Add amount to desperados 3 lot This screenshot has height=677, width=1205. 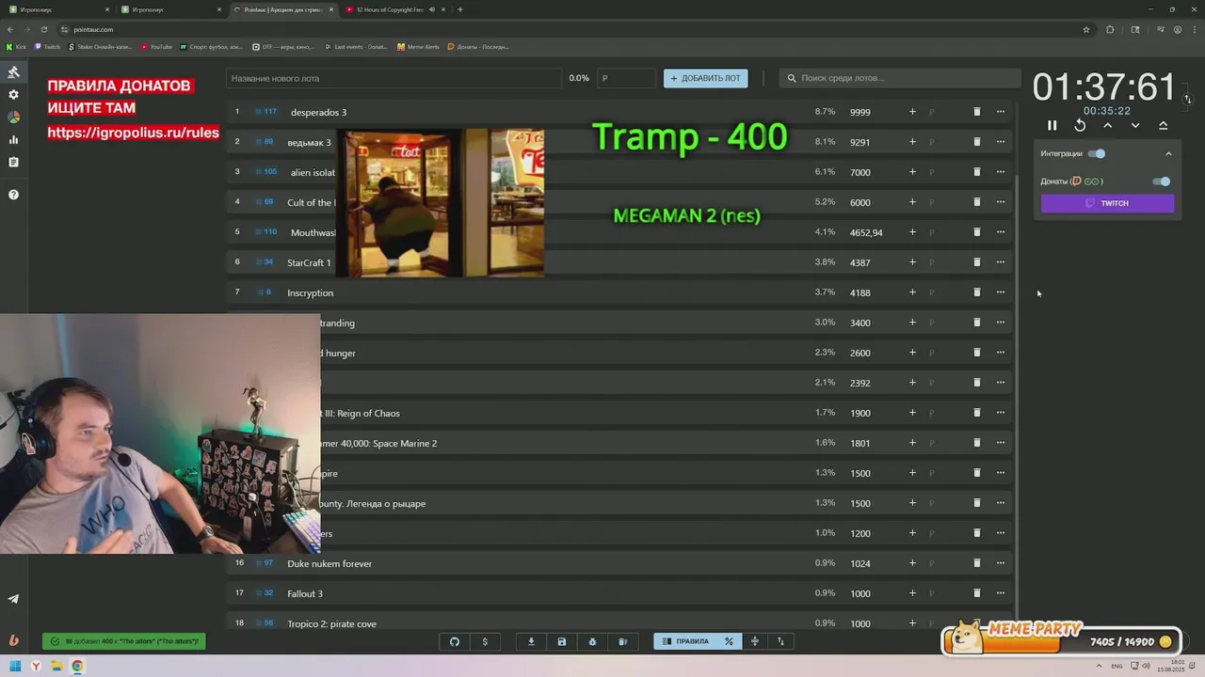(x=912, y=112)
